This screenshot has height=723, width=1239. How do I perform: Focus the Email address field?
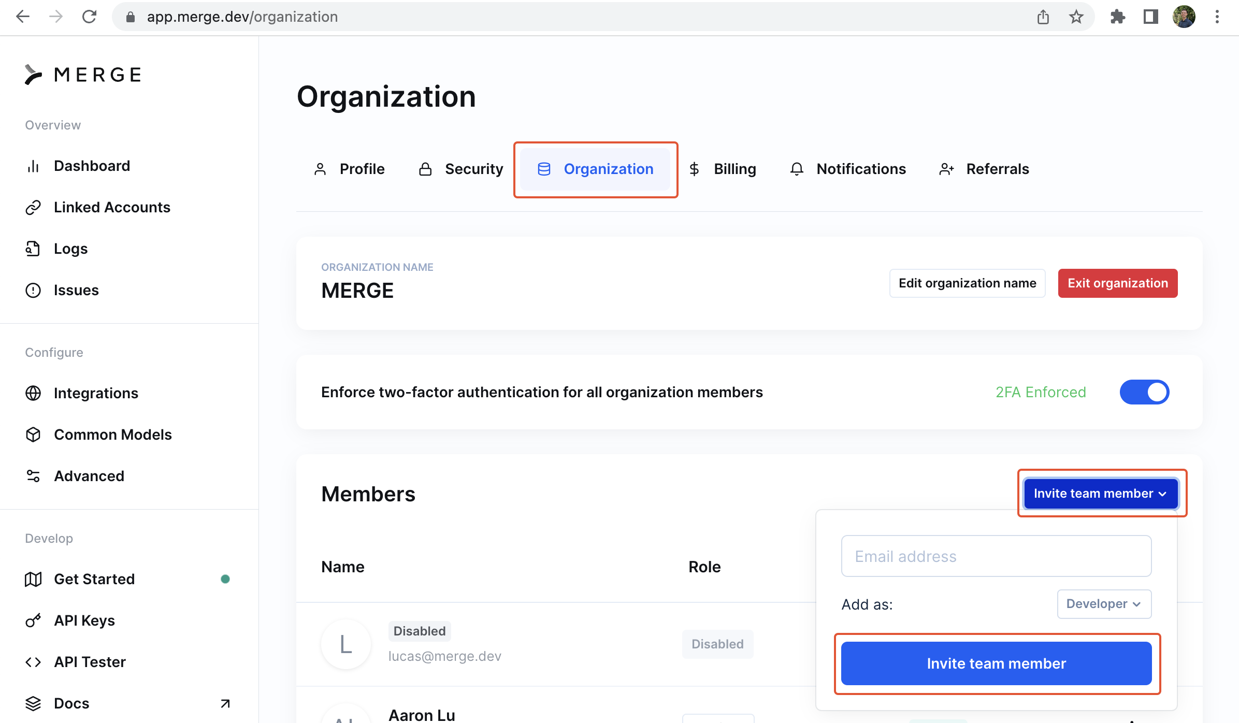(996, 556)
